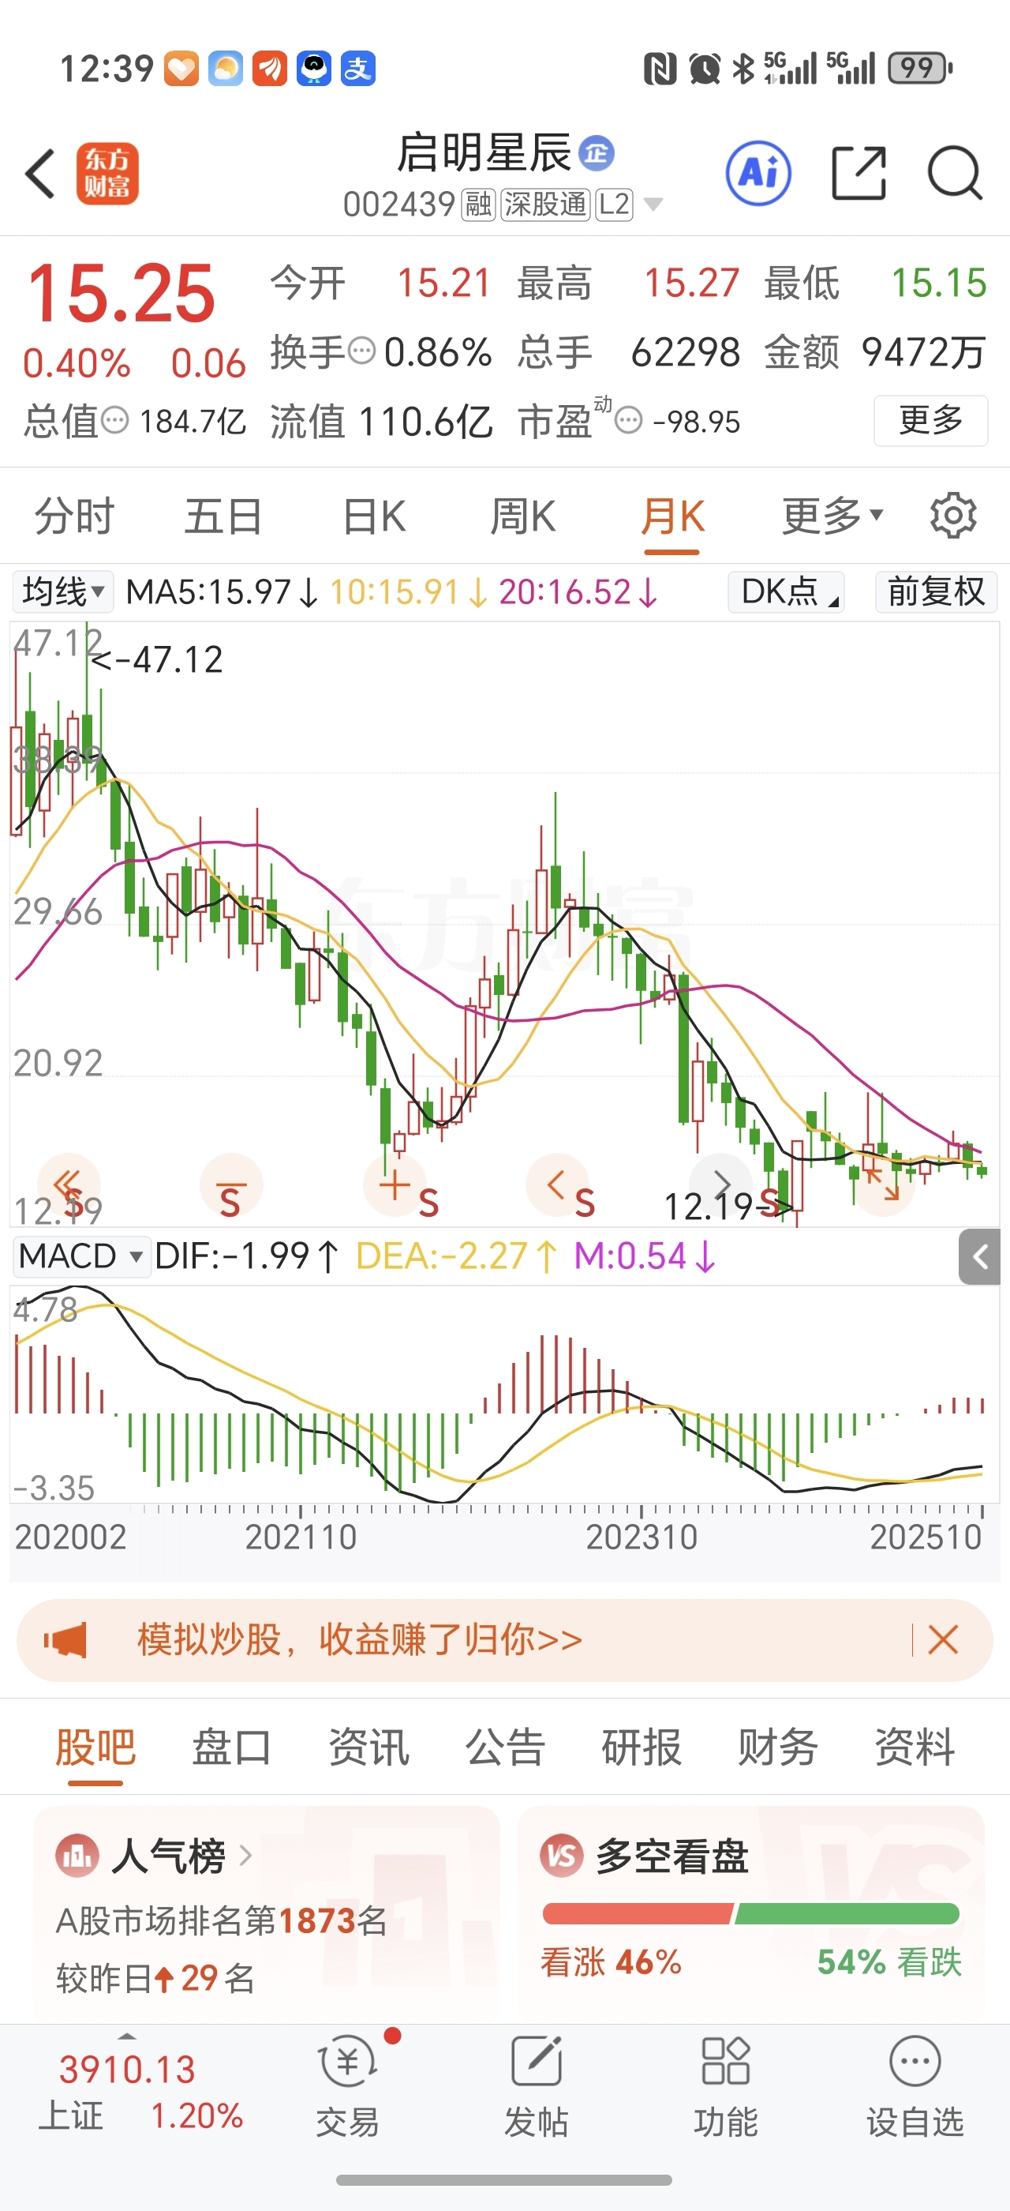Tap the back arrow icon

40,174
